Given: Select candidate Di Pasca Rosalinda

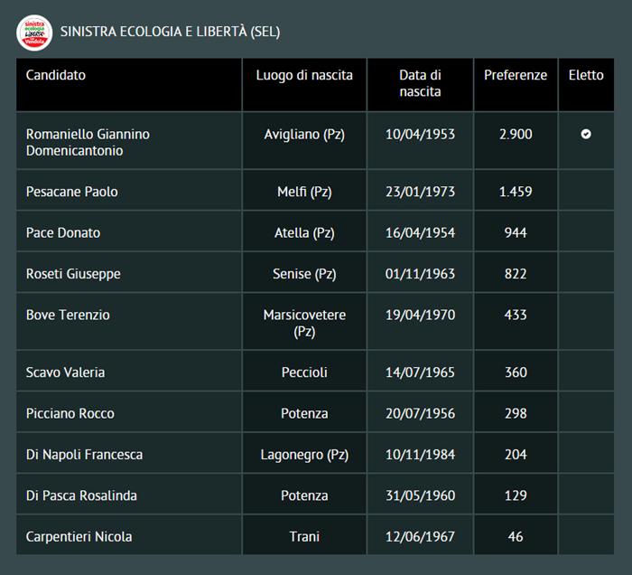Looking at the screenshot, I should (81, 495).
